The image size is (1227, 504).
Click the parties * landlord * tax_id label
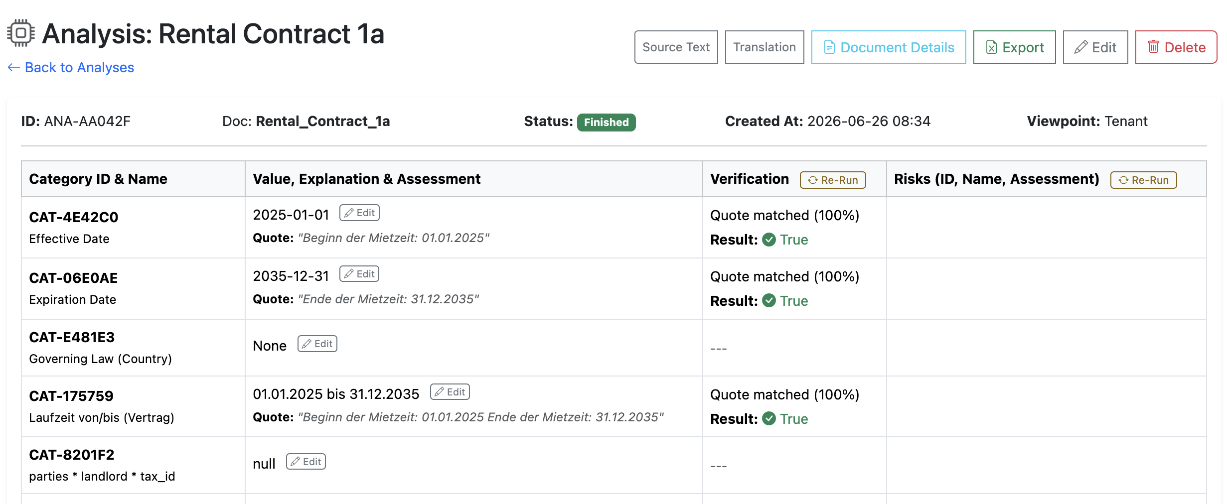coord(102,477)
